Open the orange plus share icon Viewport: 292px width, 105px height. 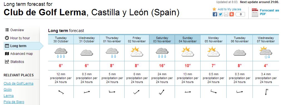tap(232, 14)
